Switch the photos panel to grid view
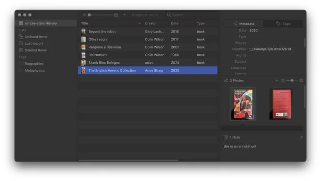Viewport: 321px width, 181px height. (301, 81)
